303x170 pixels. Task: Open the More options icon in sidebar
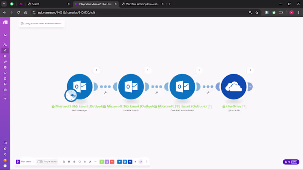point(5,99)
